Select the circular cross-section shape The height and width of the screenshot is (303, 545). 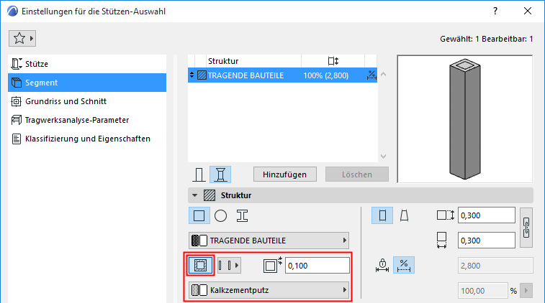pos(221,215)
